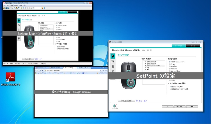The image size is (211, 124).
Task: Select the ズーム radio button in SetPoint
Action: click(x=170, y=64)
